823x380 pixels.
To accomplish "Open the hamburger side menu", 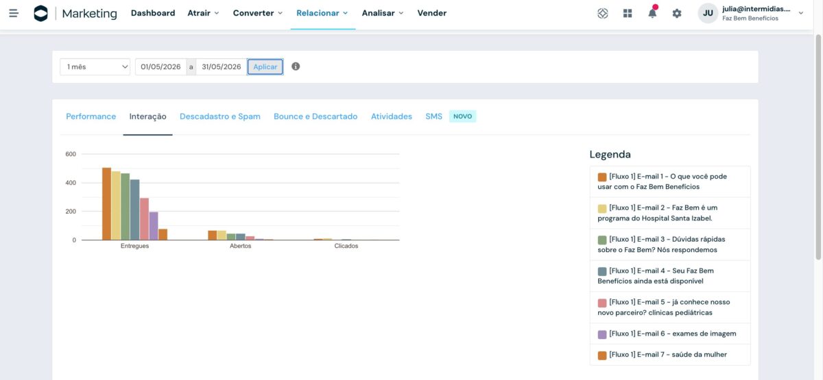I will (x=14, y=13).
